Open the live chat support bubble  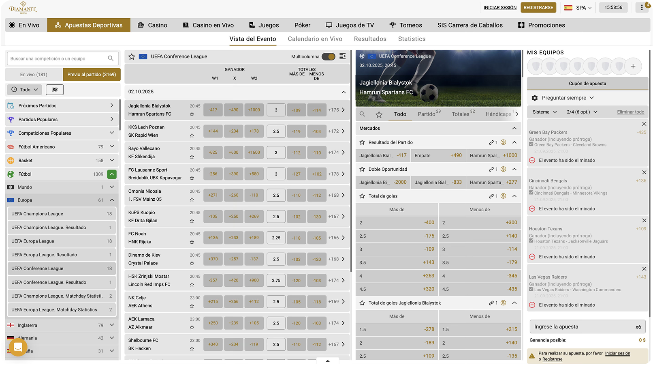click(18, 347)
